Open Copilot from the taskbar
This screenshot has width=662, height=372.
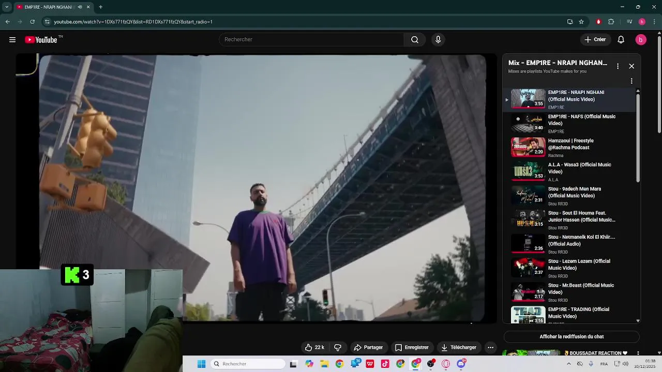[309, 364]
